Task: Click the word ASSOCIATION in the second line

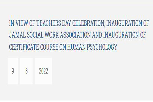Action: 75,35
